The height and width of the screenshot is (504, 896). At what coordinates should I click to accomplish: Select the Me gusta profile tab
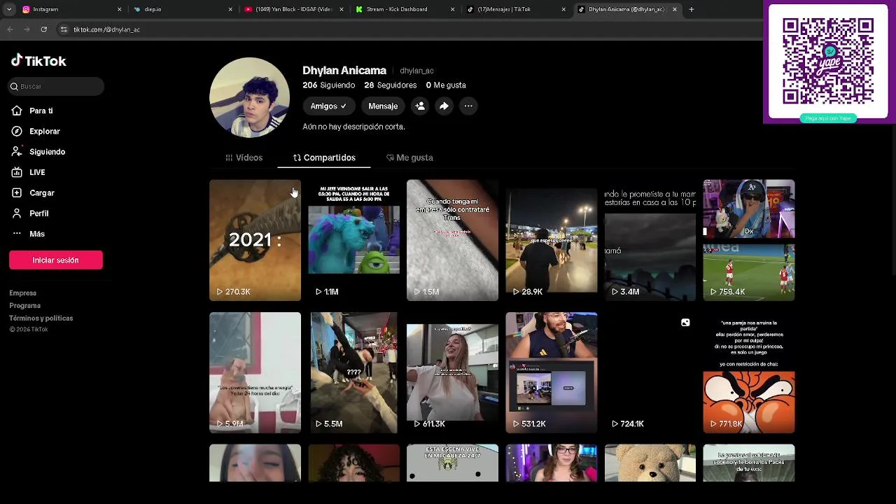coord(409,157)
